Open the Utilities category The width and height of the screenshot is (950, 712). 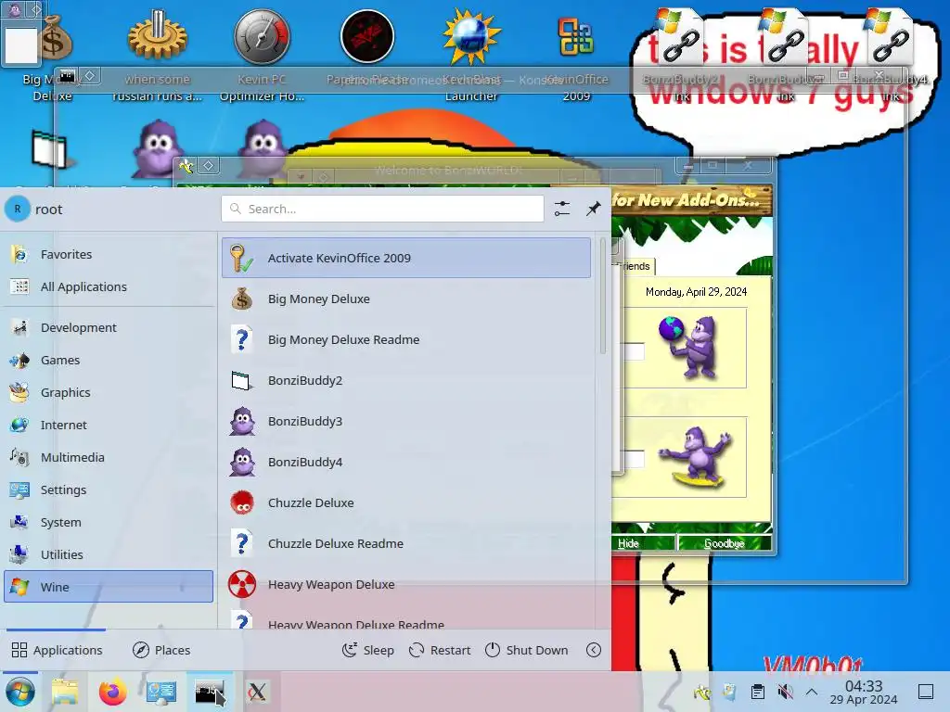109,554
